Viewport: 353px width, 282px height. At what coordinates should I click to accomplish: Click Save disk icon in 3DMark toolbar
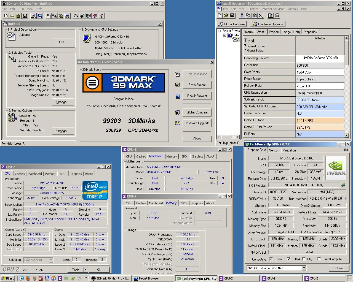25,16
